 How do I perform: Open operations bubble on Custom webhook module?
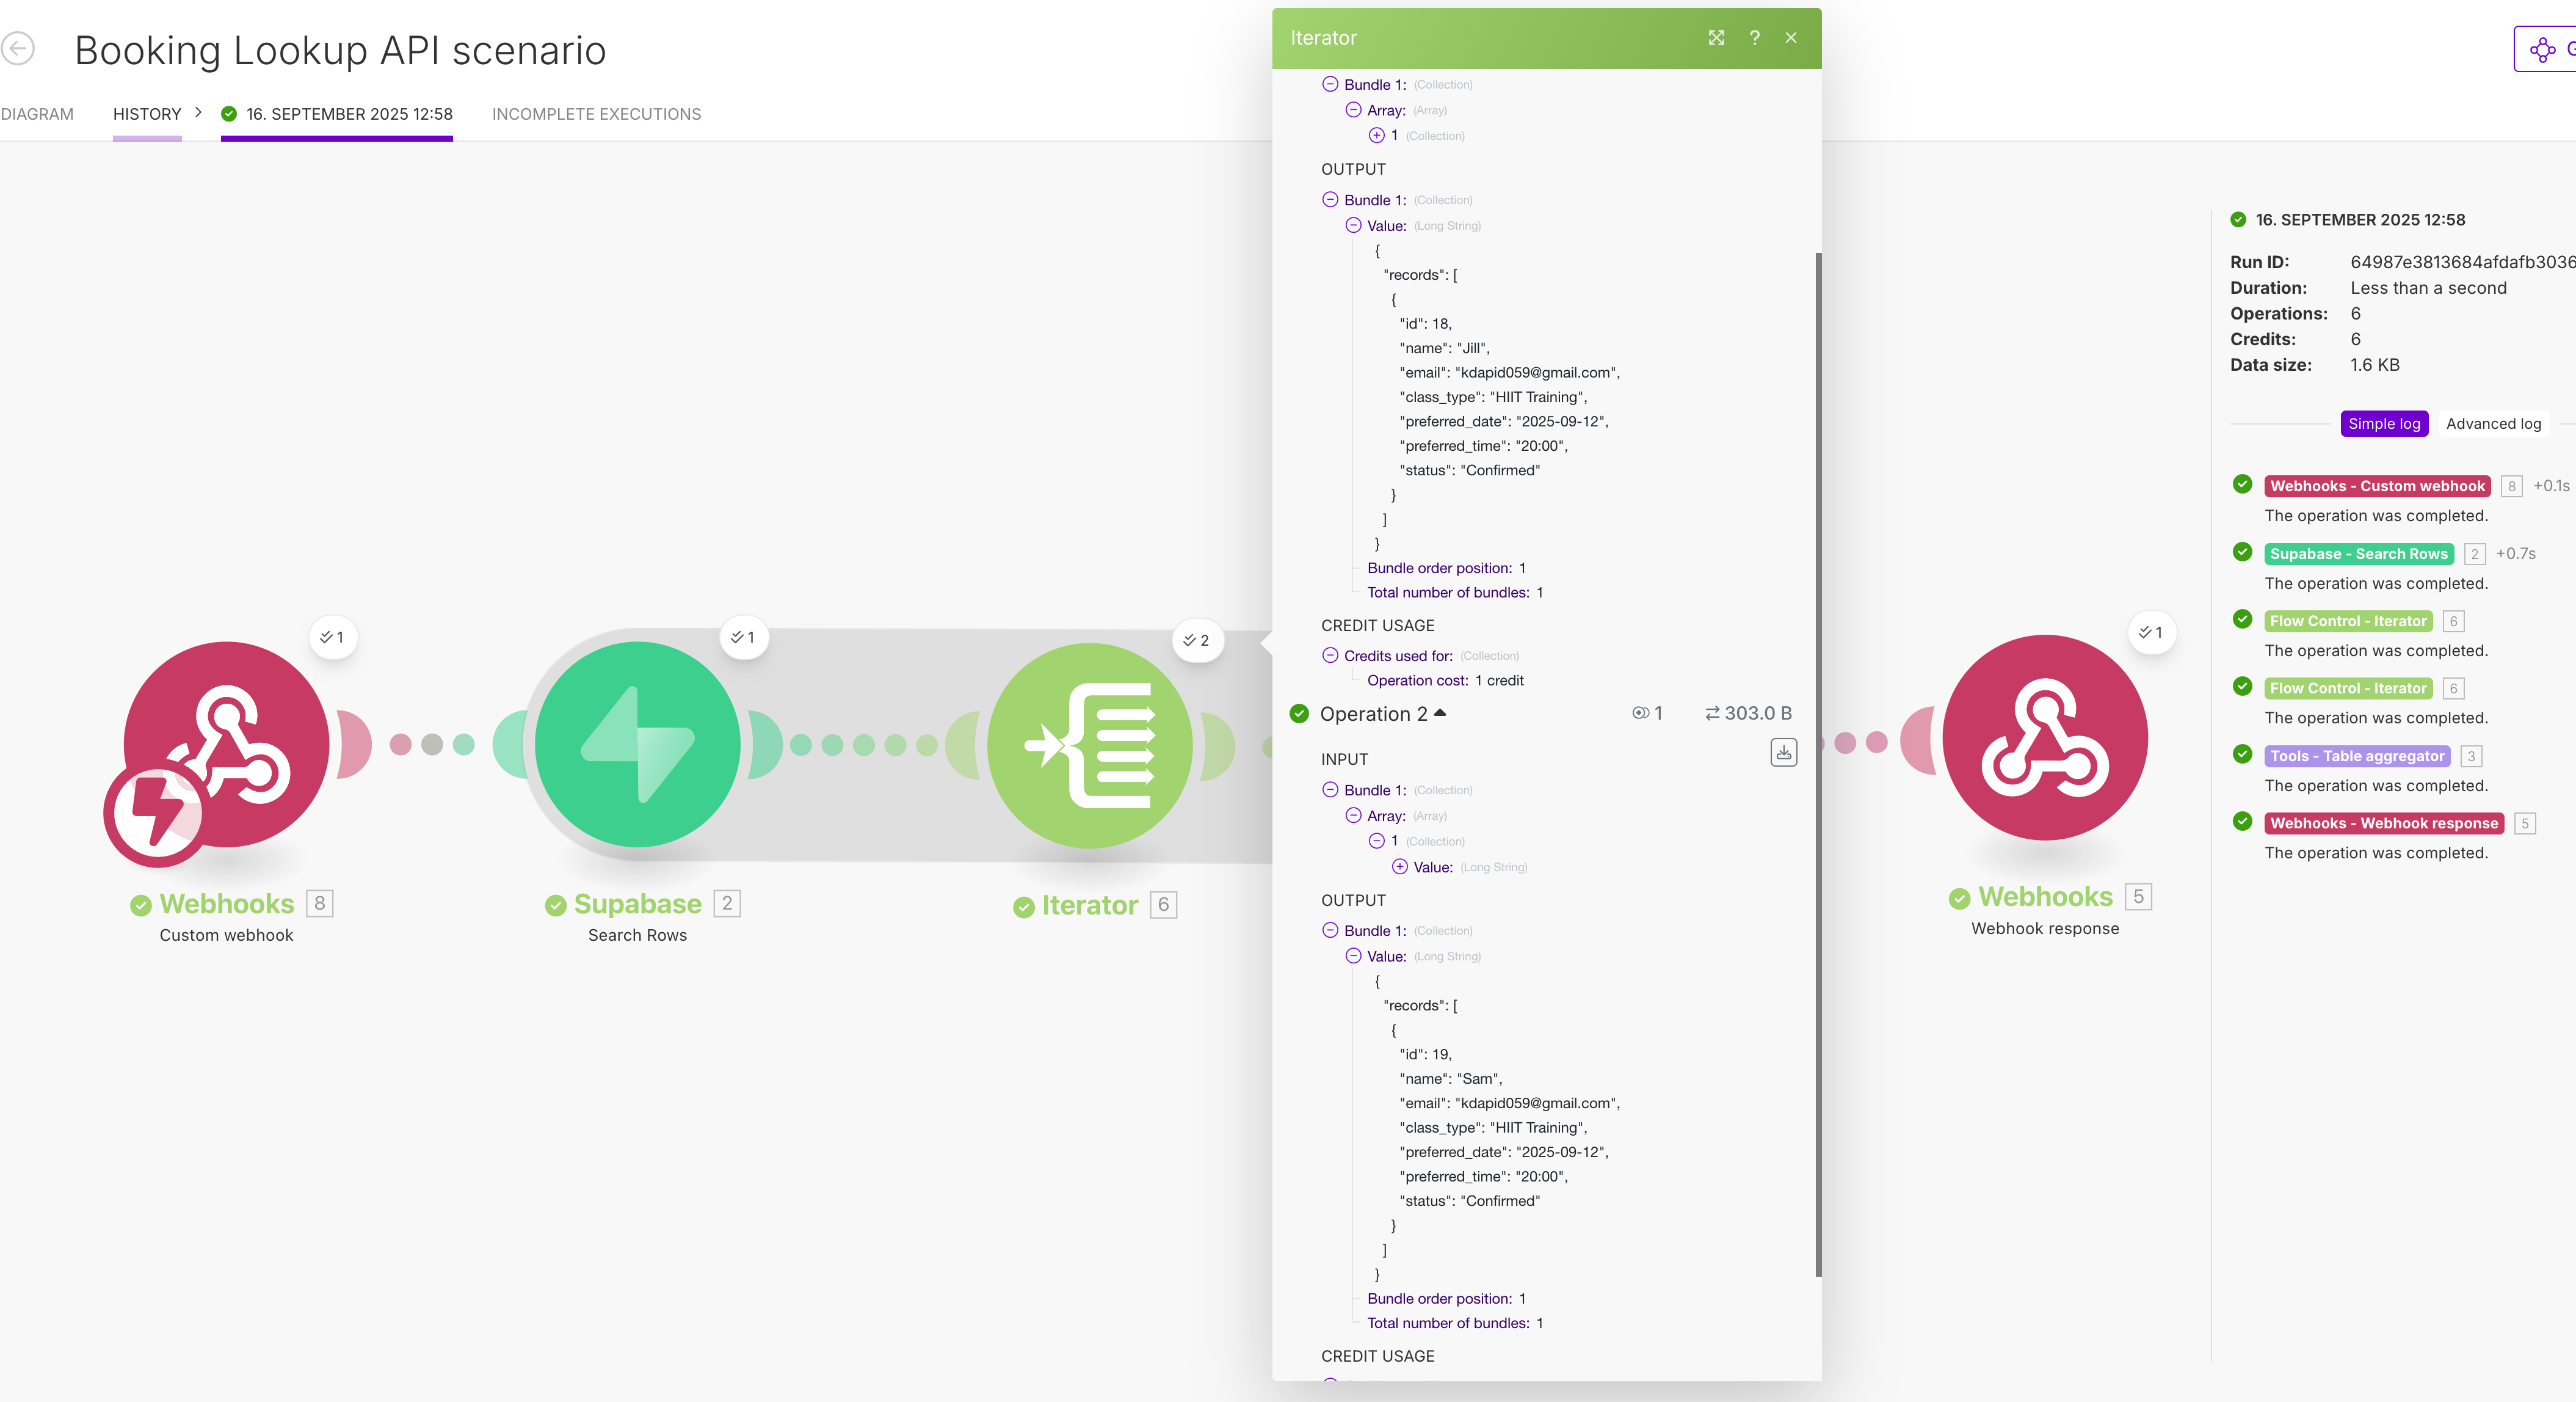point(332,637)
